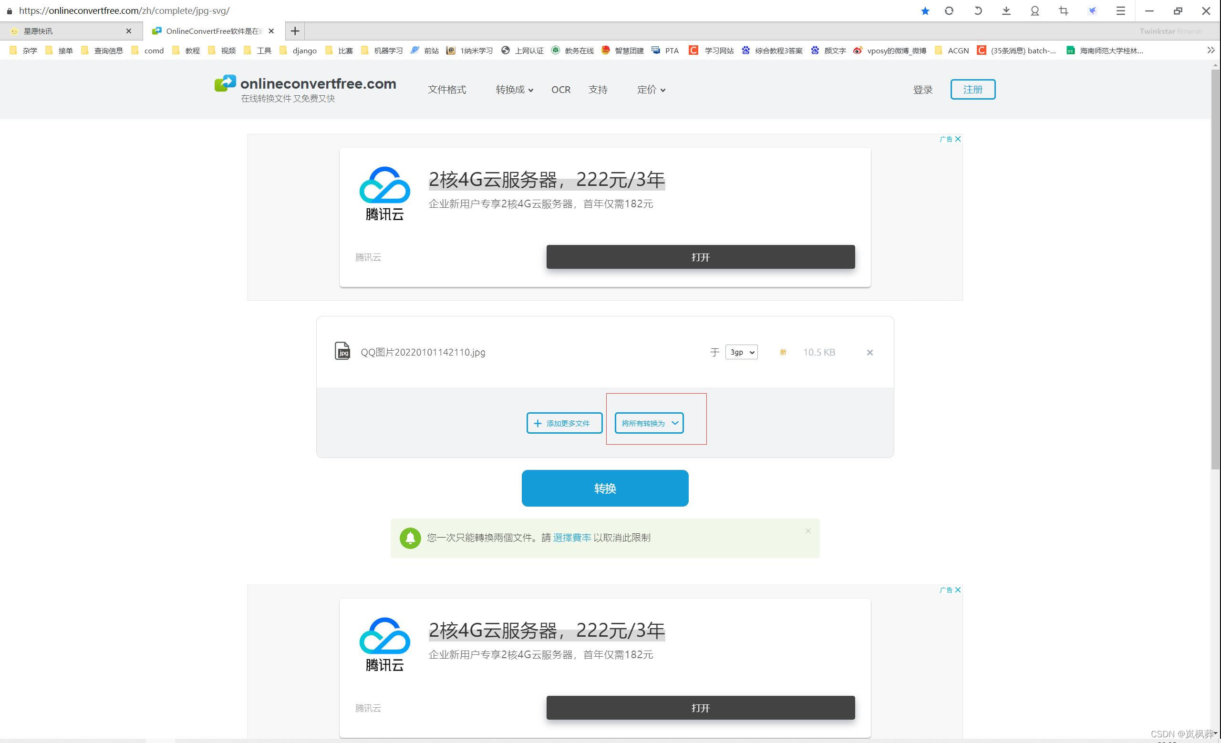Click the blue 转换 button
Image resolution: width=1221 pixels, height=743 pixels.
(x=605, y=488)
